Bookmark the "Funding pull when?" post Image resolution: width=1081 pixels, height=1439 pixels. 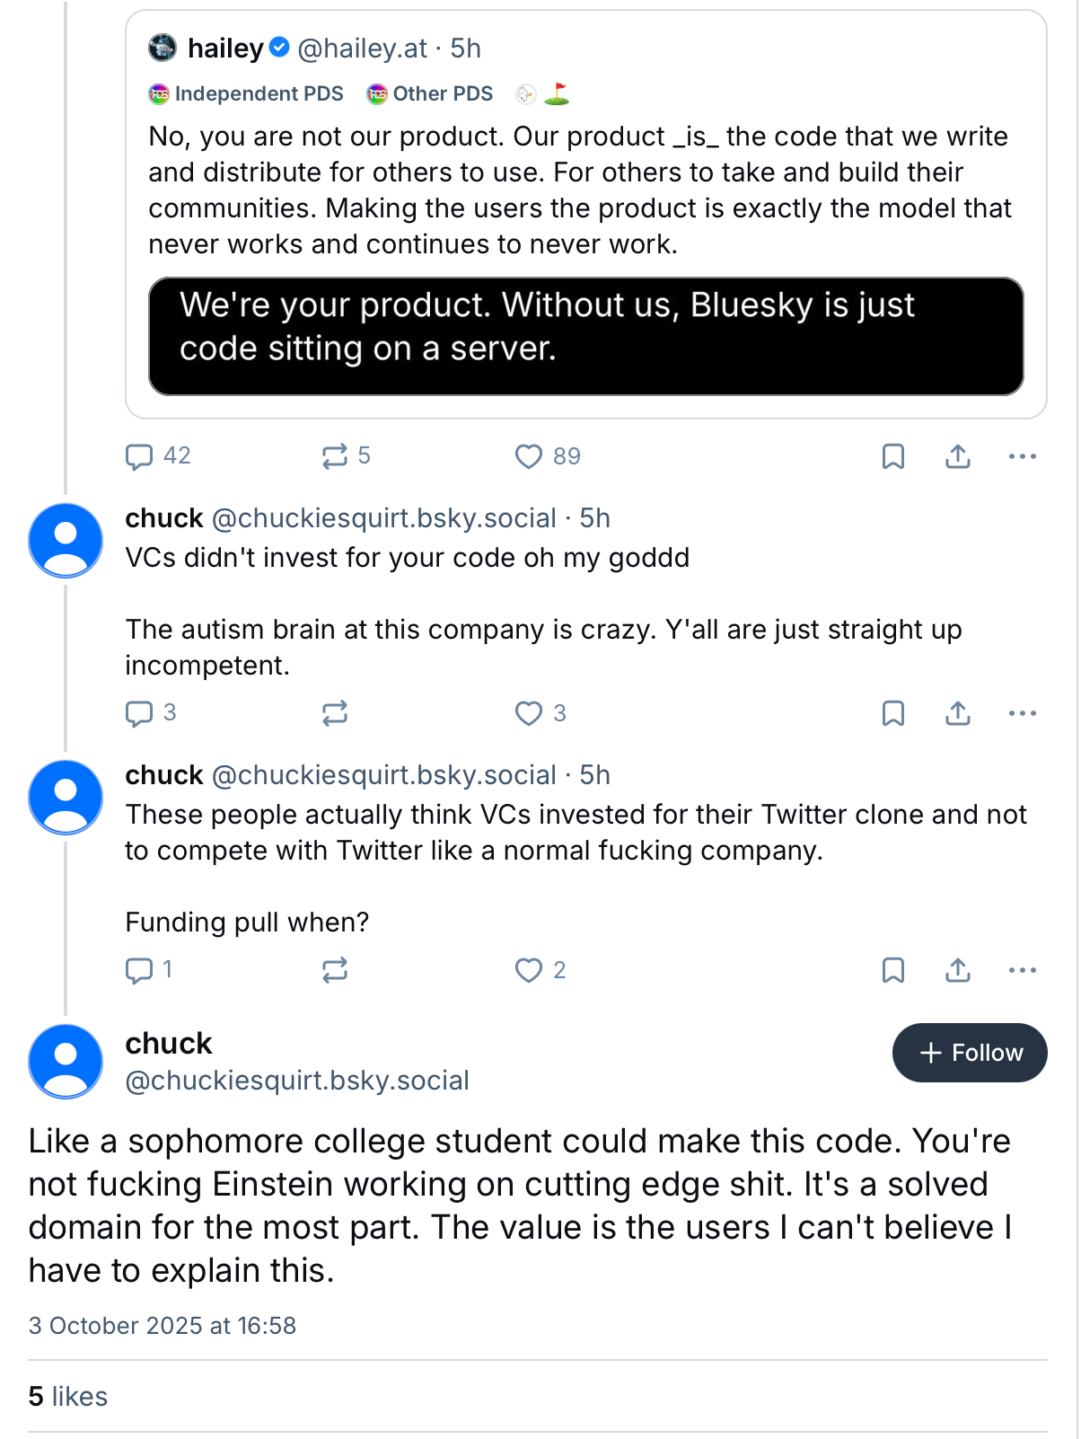(x=892, y=970)
